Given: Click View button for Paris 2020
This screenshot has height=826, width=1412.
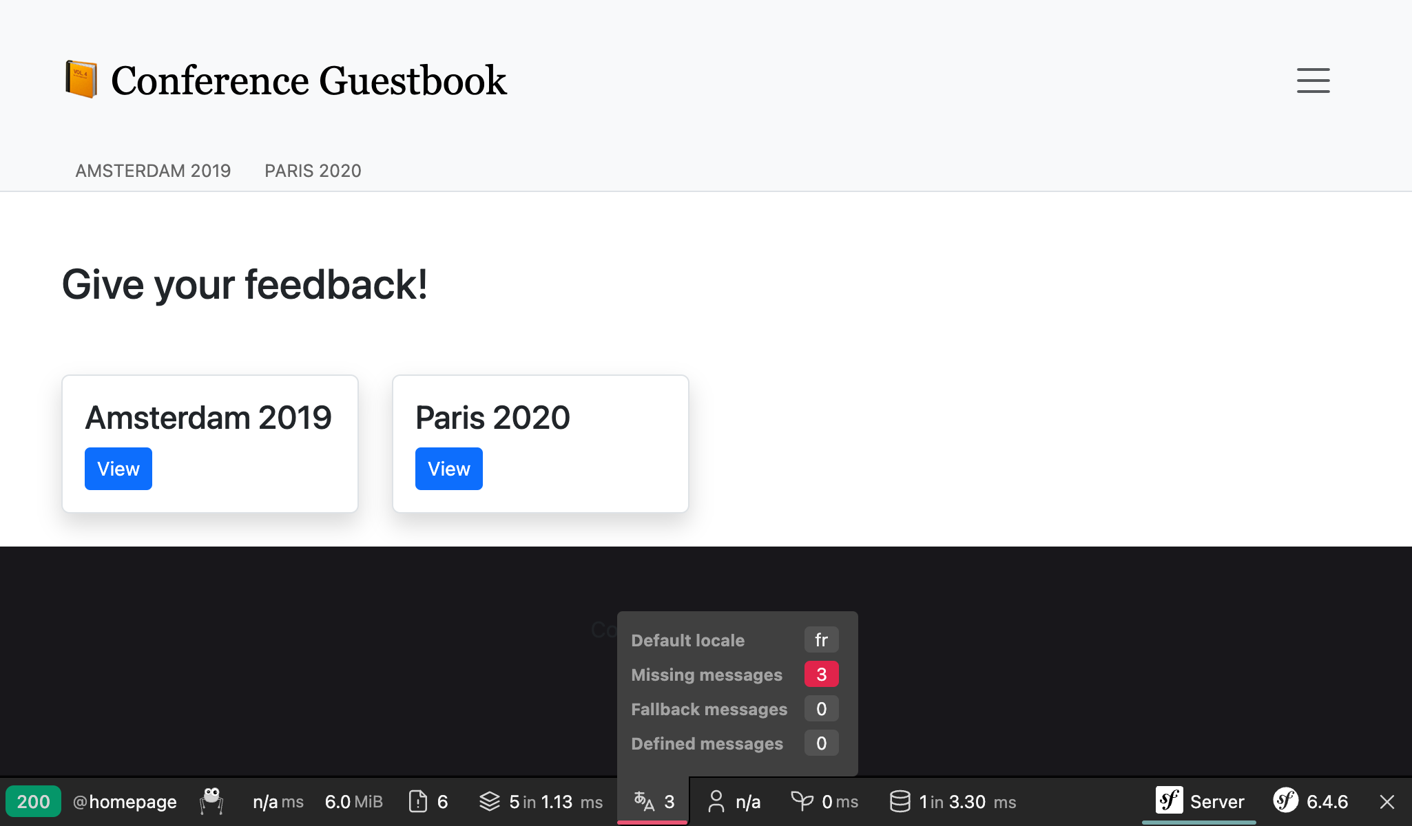Looking at the screenshot, I should click(x=448, y=469).
